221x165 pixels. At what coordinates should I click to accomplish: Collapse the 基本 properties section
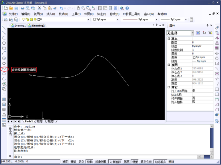169,39
